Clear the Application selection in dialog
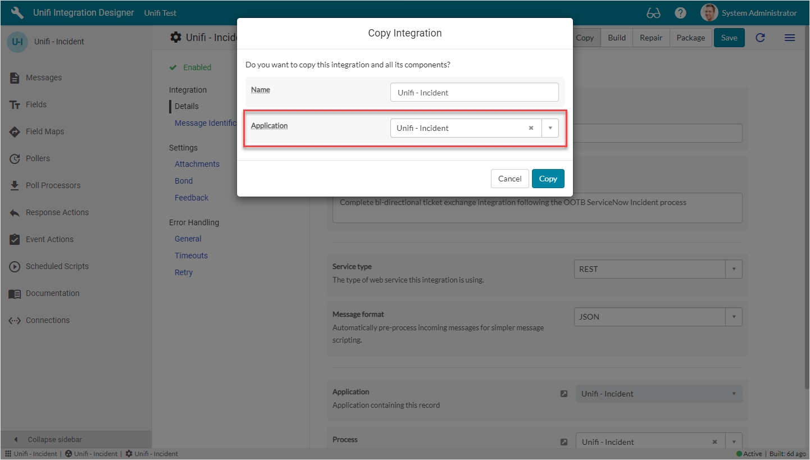810x460 pixels. (531, 128)
